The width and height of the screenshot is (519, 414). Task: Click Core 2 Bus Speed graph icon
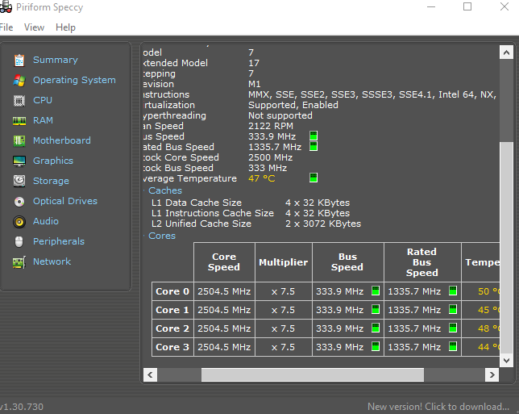pos(376,328)
